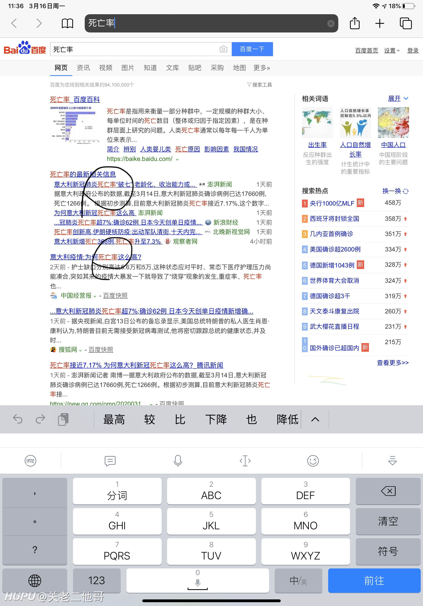Click the 百度一下 search button
This screenshot has height=606, width=423.
(252, 49)
